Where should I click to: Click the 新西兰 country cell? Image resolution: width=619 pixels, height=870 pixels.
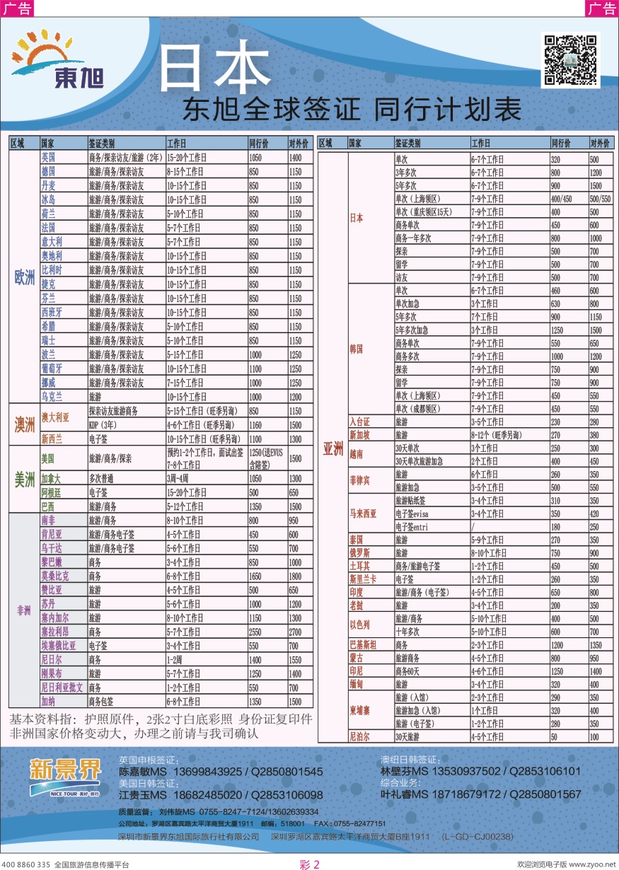(x=63, y=439)
